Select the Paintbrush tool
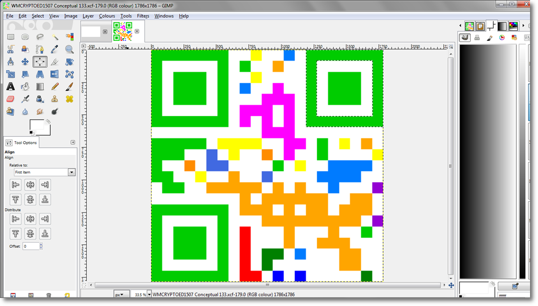This screenshot has height=306, width=538. 69,87
